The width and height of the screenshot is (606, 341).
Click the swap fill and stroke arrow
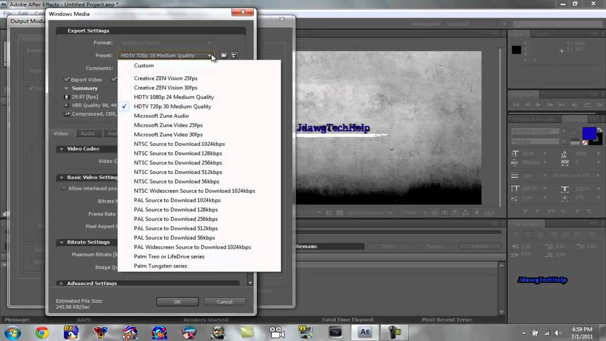(x=600, y=129)
